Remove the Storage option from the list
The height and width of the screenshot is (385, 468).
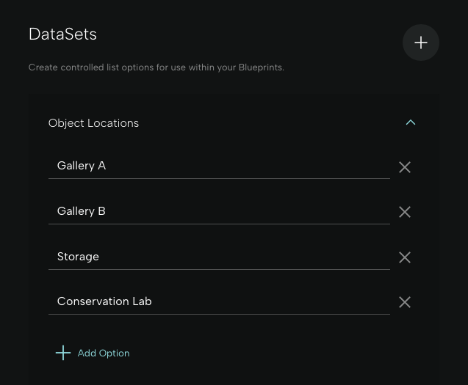(405, 257)
